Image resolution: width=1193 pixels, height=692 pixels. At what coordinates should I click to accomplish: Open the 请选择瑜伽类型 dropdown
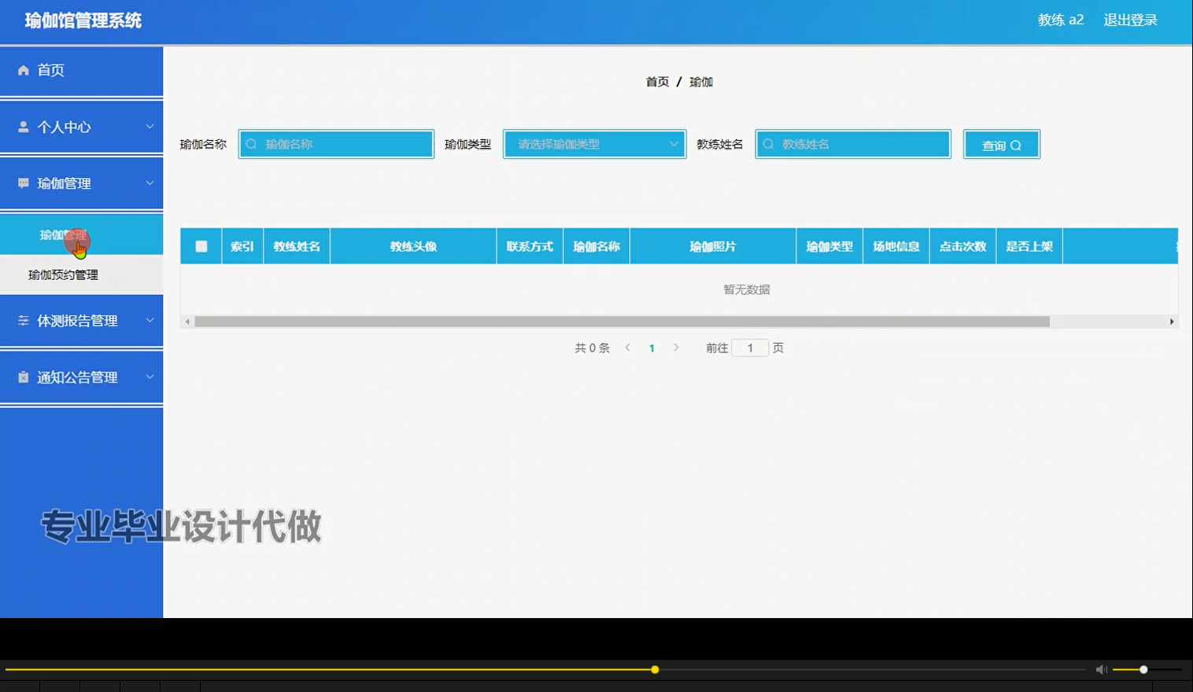coord(594,144)
